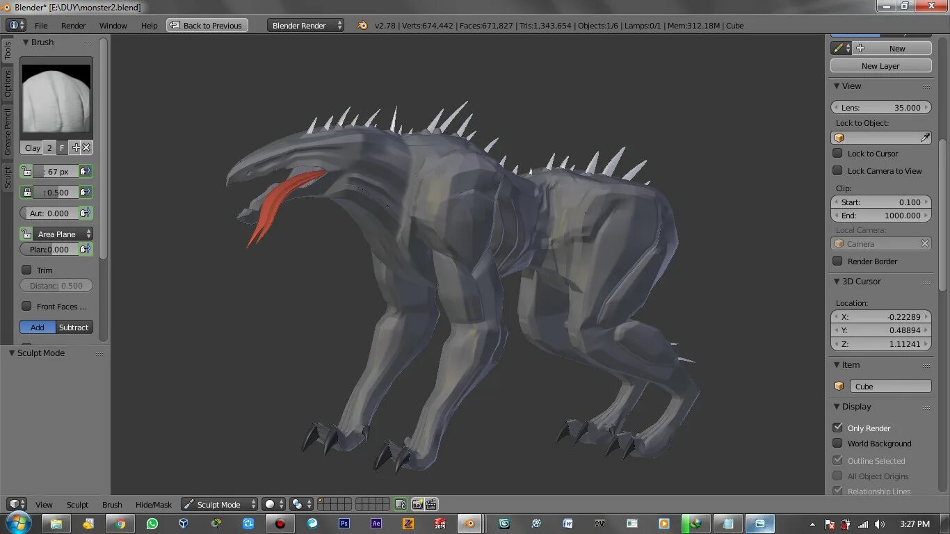Toggle pressure sensitivity for Plane offset
950x534 pixels.
coord(85,249)
